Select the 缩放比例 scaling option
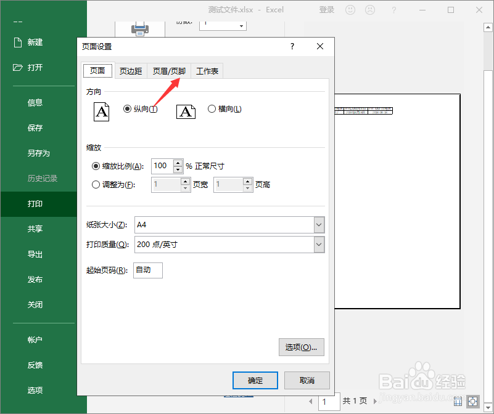494x414 pixels. 96,166
